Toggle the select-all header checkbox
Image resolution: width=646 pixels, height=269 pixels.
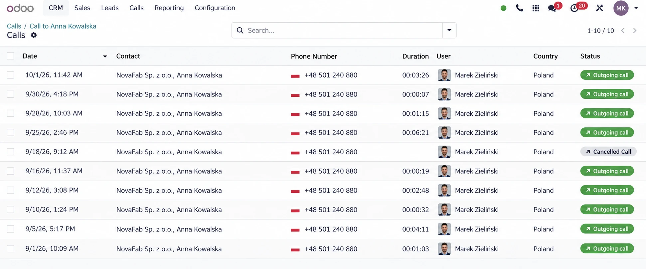point(11,56)
